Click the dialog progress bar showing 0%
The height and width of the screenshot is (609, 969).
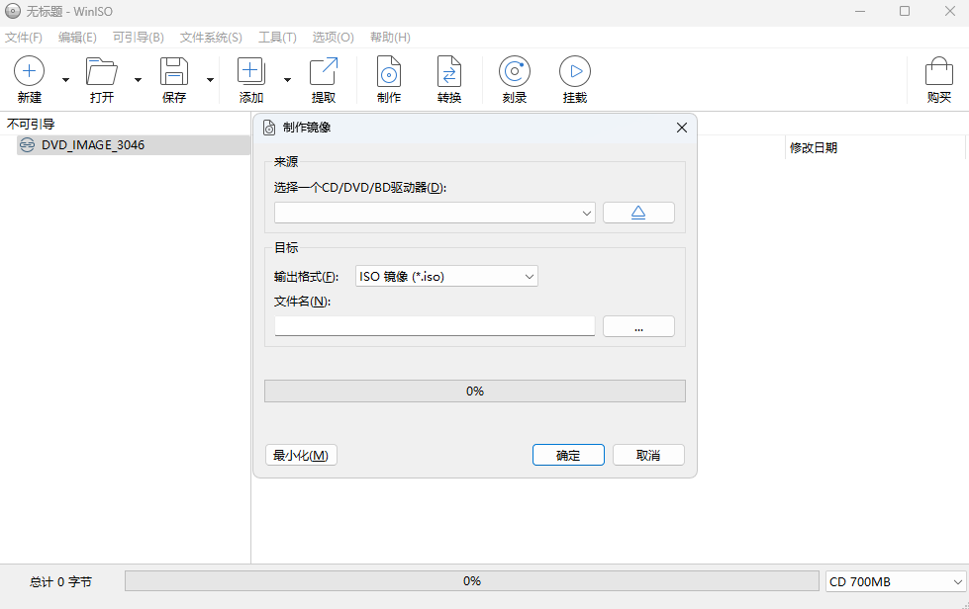(x=474, y=391)
